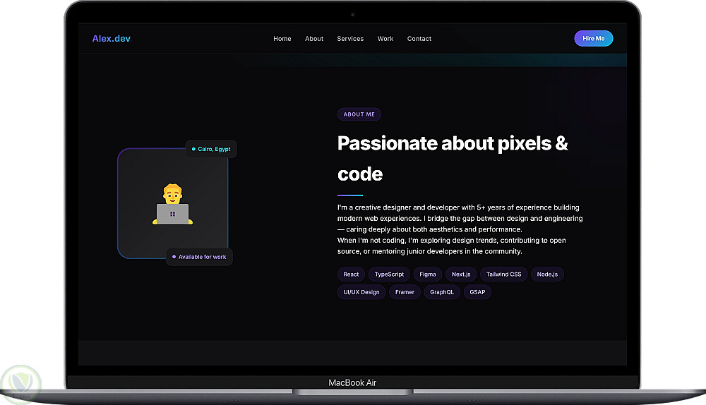This screenshot has height=405, width=706.
Task: Click the Hire Me button
Action: [x=594, y=38]
